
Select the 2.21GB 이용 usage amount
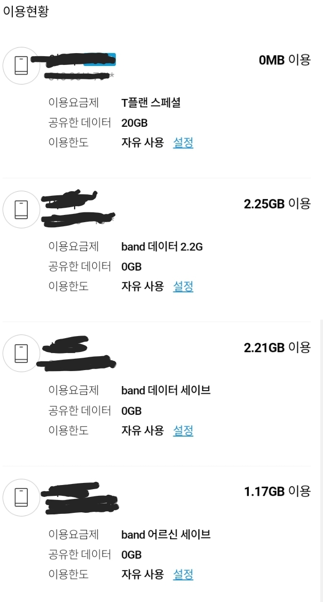277,348
